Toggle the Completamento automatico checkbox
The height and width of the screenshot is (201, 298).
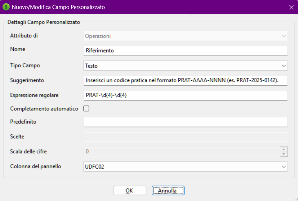point(86,108)
